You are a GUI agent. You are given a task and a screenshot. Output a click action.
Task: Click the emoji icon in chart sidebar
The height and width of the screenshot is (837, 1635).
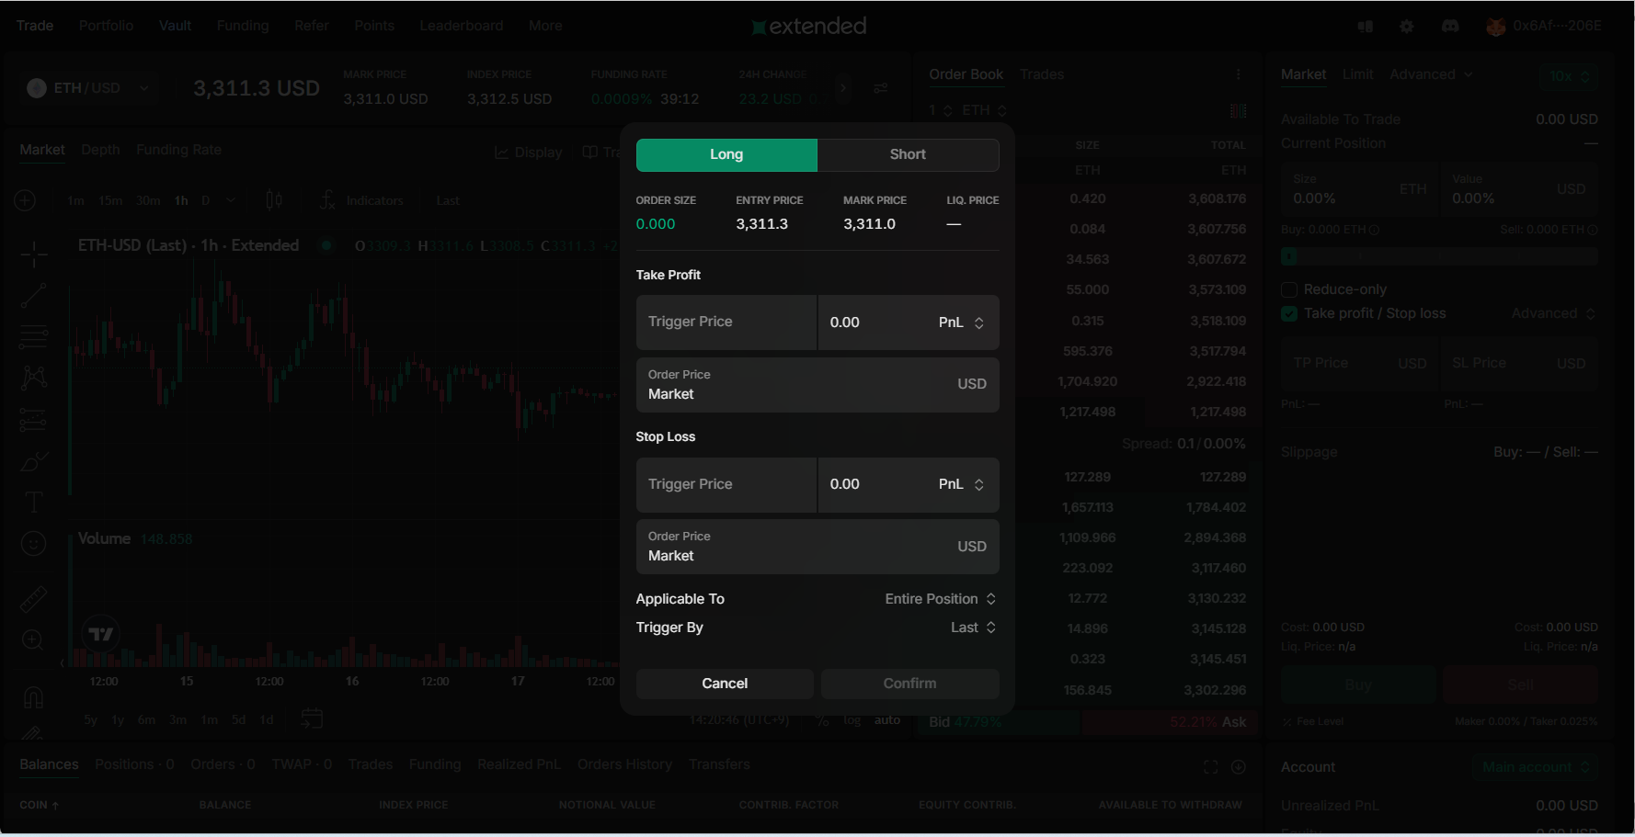(33, 544)
